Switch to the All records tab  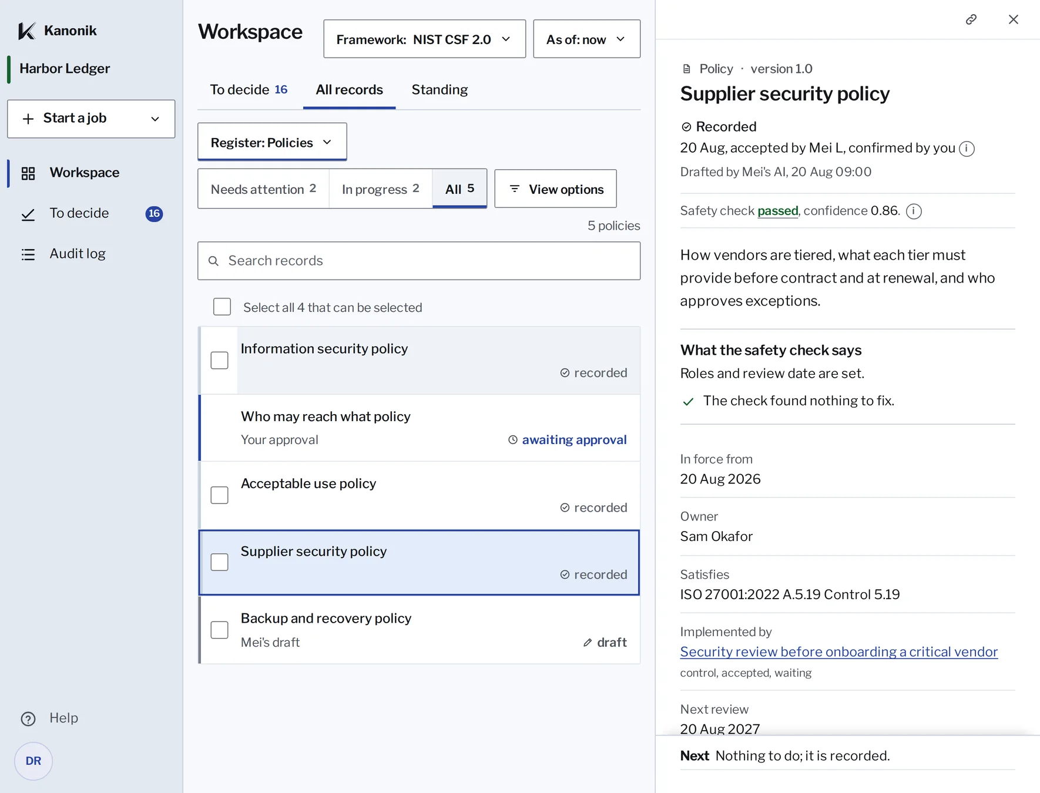[x=349, y=90]
